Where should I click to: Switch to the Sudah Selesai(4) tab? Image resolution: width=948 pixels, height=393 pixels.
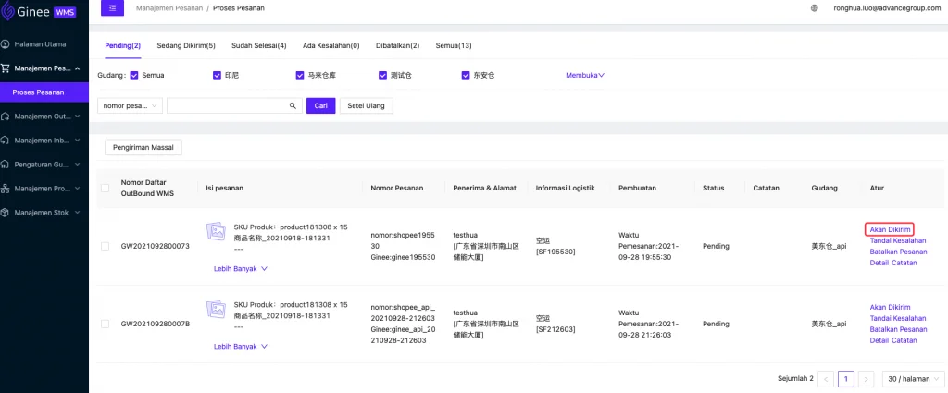259,46
